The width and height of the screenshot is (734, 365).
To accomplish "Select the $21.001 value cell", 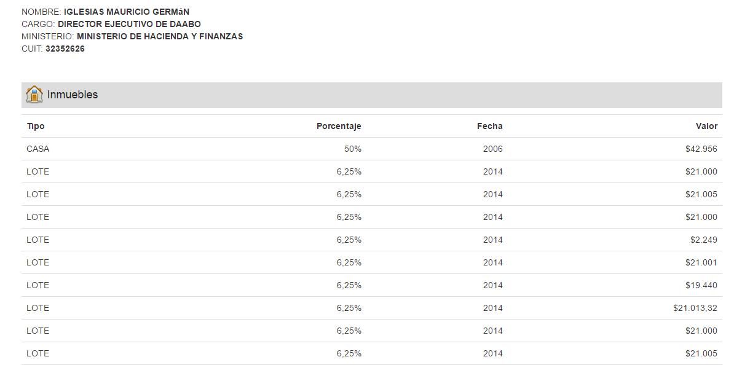I will click(701, 262).
